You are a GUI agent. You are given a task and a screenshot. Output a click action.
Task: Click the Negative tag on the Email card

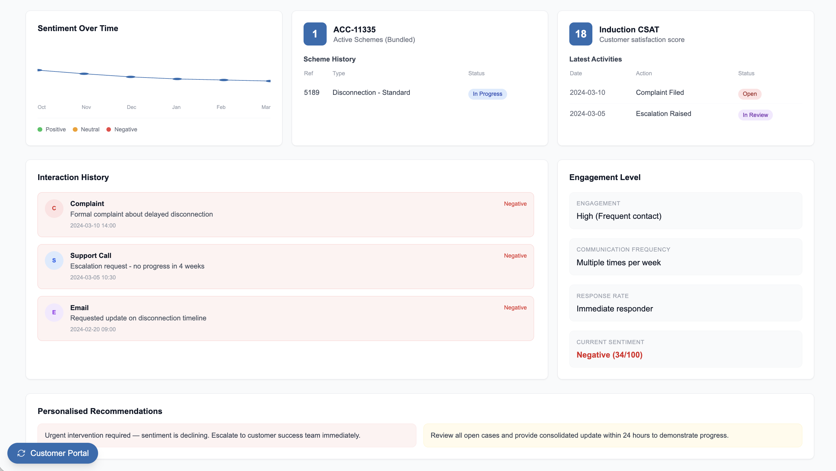[515, 308]
